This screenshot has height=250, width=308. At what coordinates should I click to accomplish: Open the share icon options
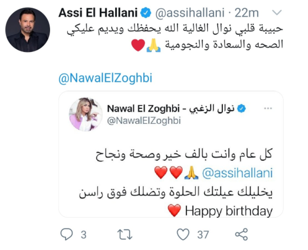pos(242,234)
